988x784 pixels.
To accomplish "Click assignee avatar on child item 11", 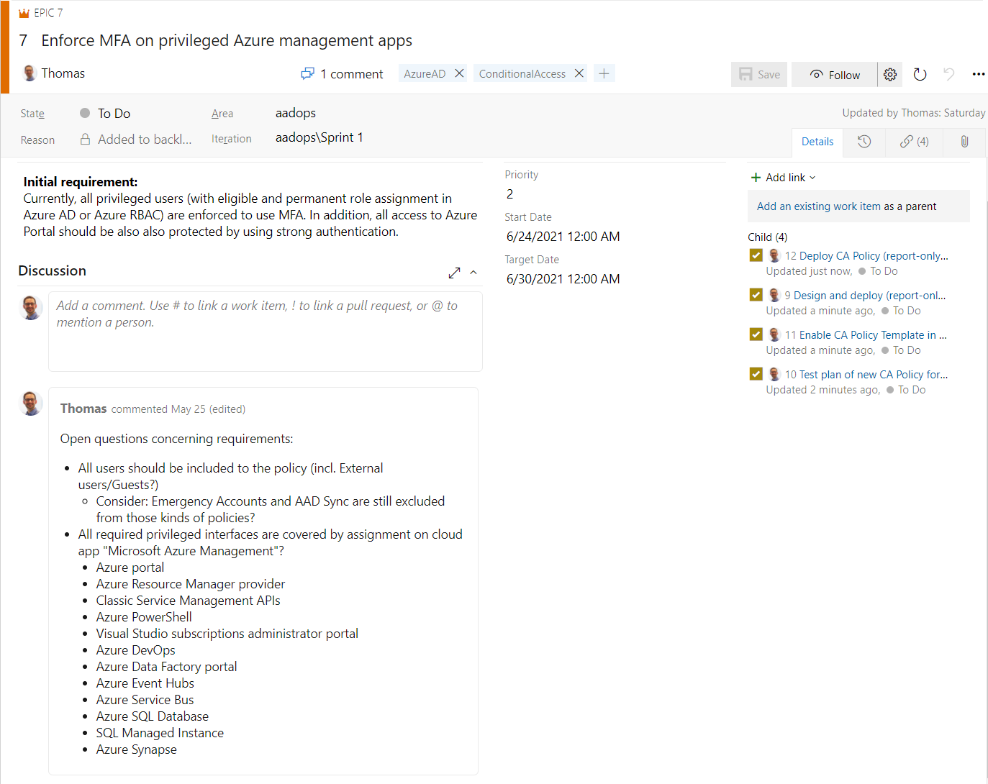I will [774, 334].
